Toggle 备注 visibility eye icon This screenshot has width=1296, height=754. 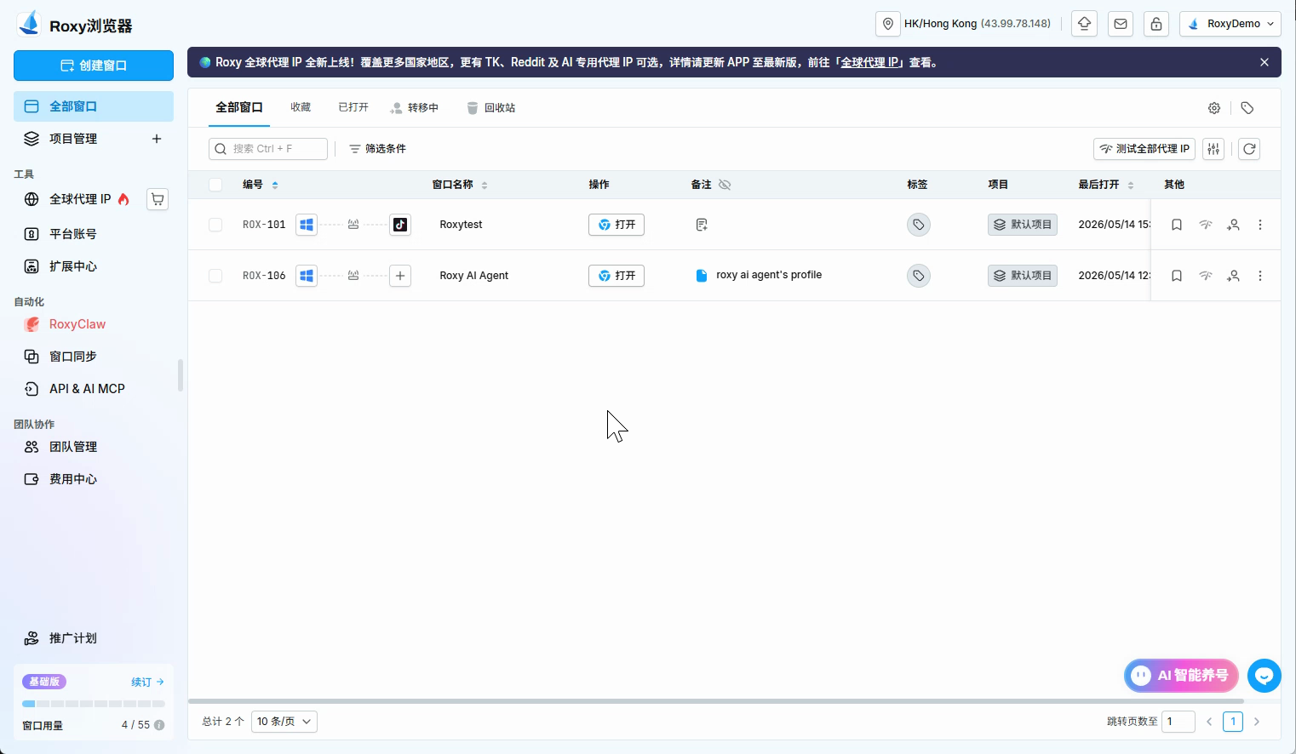(x=725, y=185)
